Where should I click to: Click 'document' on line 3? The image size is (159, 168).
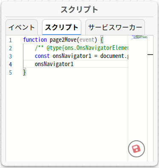112,56
